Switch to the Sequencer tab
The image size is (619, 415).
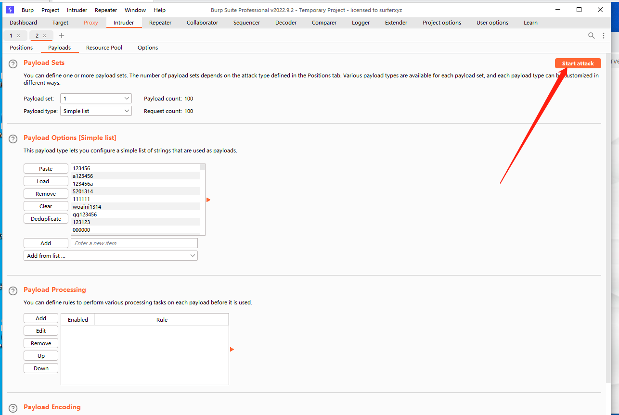246,23
